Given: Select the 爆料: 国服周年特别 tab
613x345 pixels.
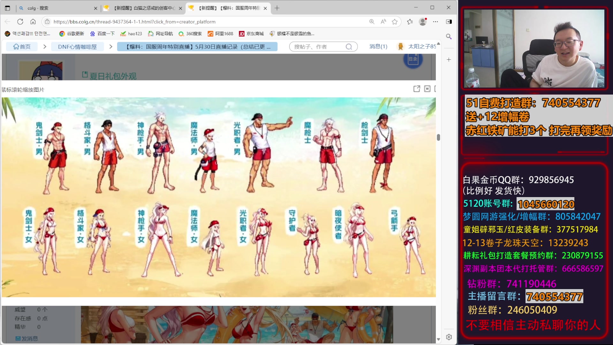Looking at the screenshot, I should (229, 8).
